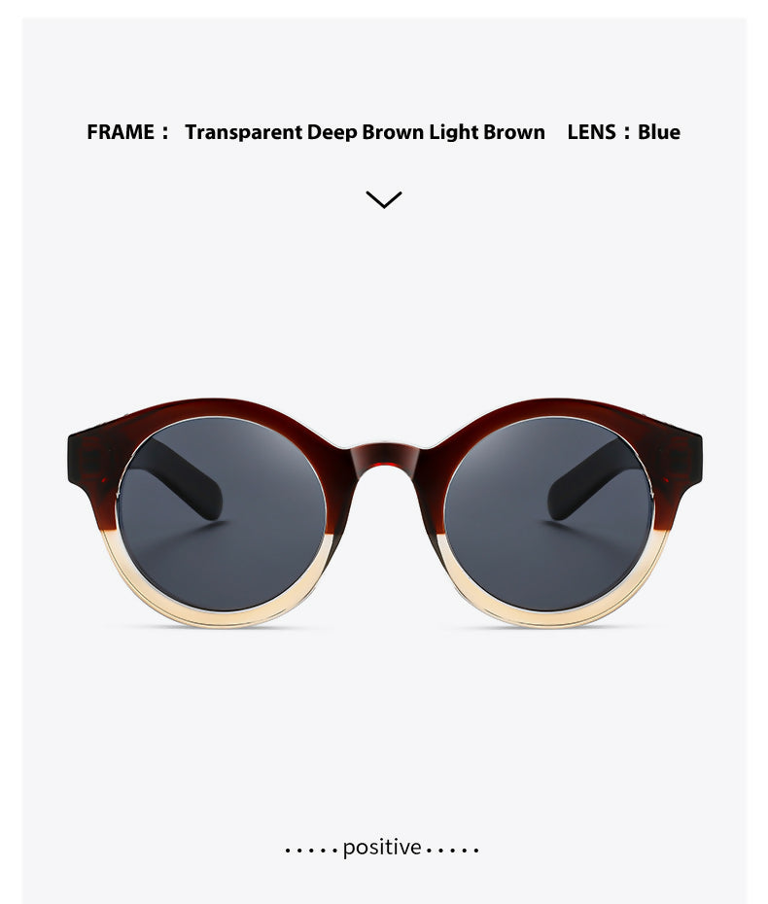Click the right sunglasses lens
This screenshot has height=904, width=768.
pyautogui.click(x=548, y=513)
